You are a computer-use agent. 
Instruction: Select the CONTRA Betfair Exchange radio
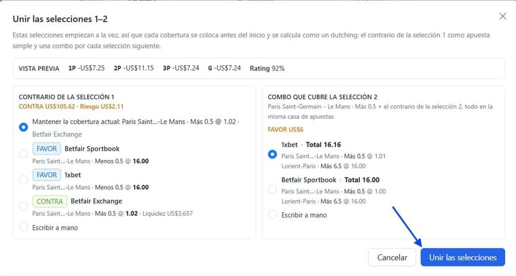point(23,206)
